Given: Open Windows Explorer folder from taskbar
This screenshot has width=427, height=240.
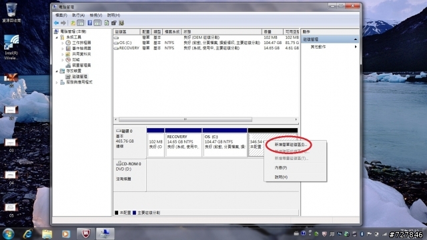Looking at the screenshot, I should [x=47, y=234].
